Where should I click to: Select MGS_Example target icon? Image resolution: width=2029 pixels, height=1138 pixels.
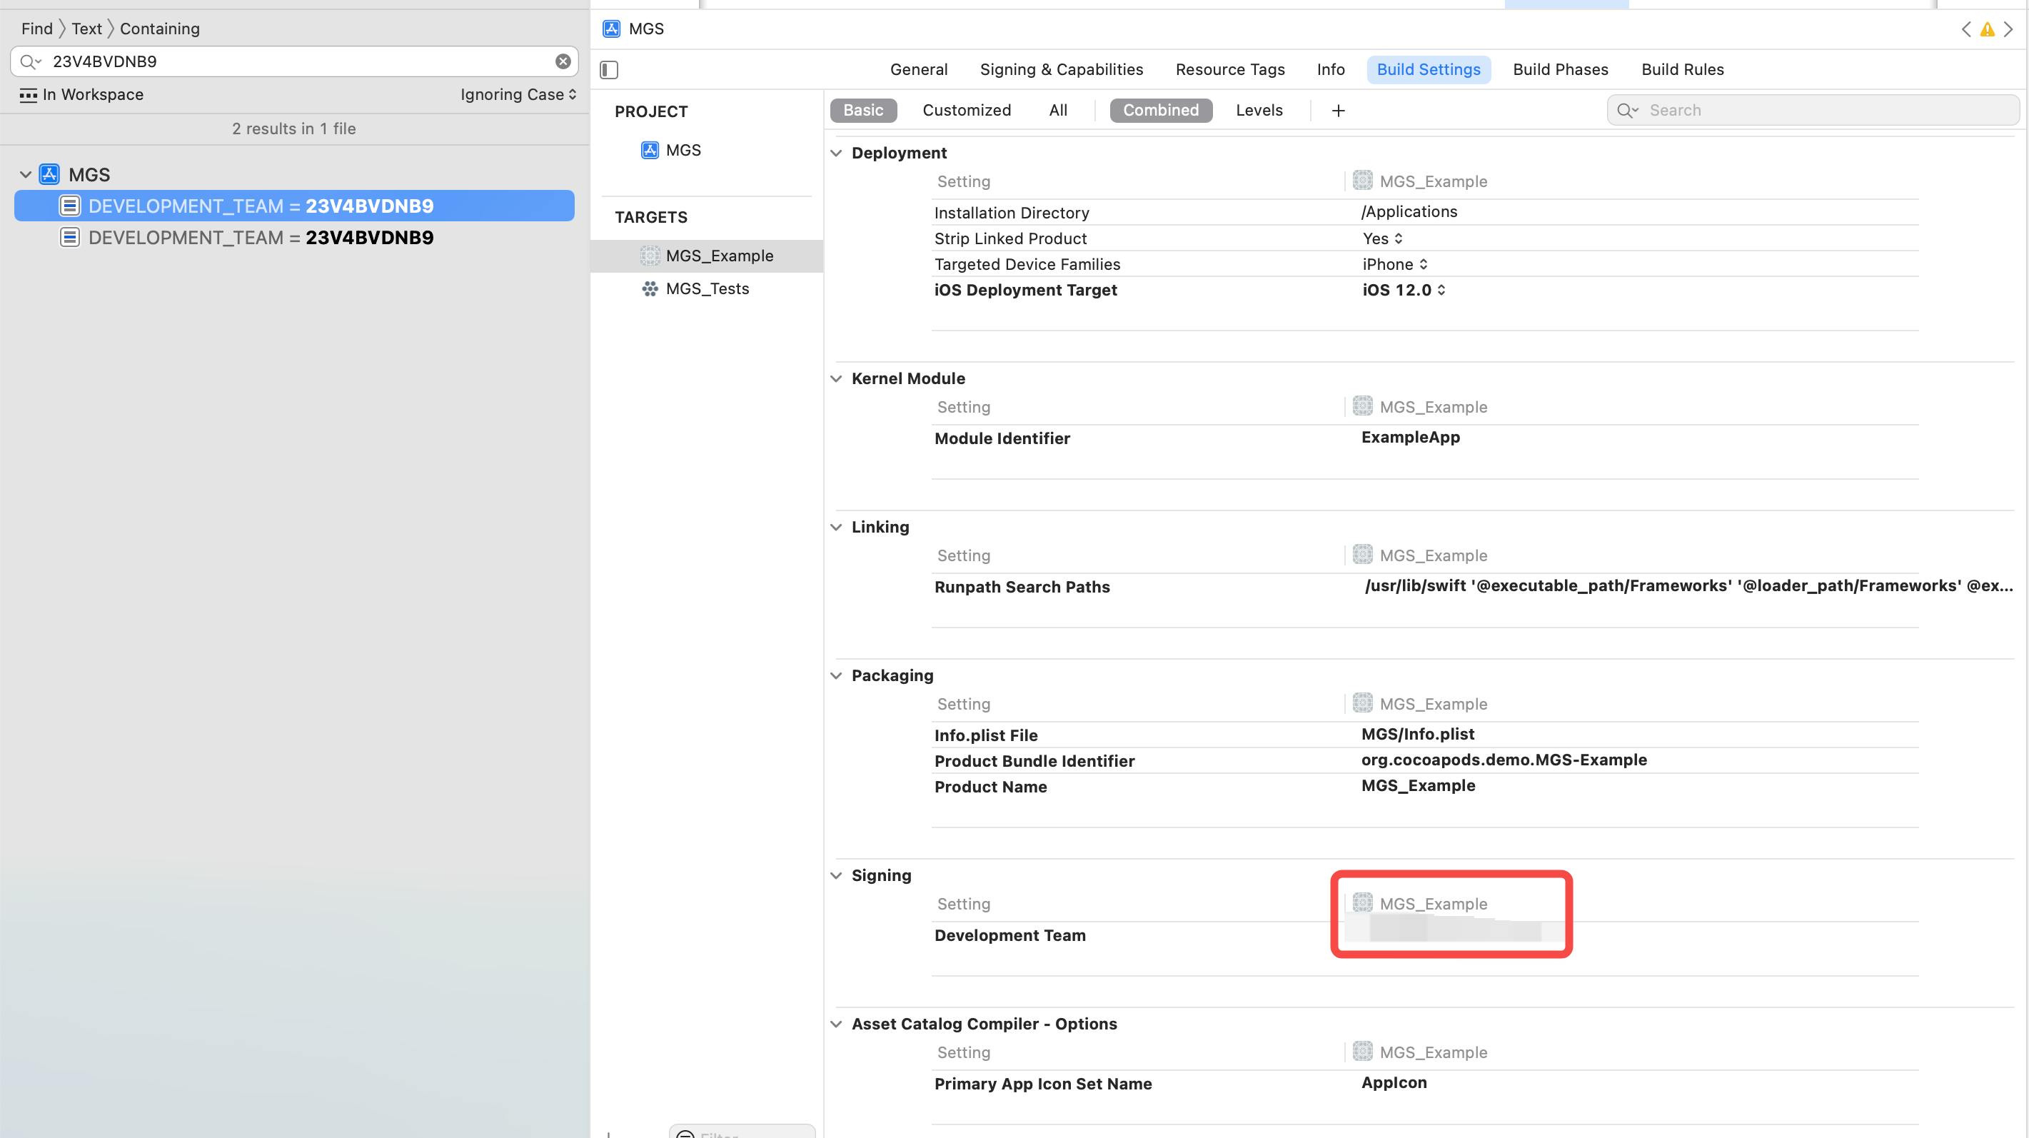coord(648,255)
